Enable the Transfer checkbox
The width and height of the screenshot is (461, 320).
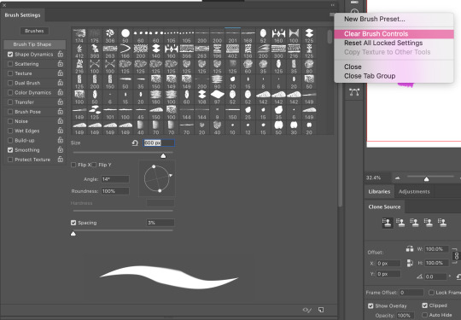[10, 102]
